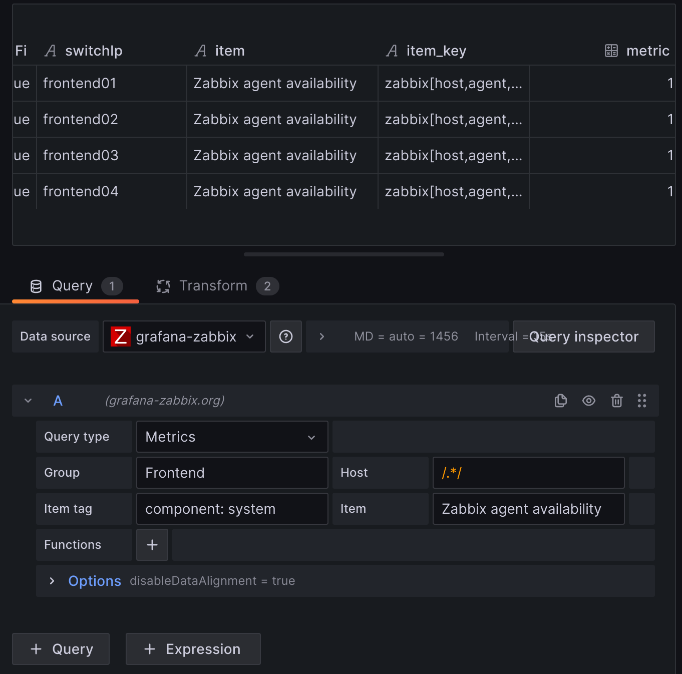The height and width of the screenshot is (674, 682).
Task: Select the frontend02 cell
Action: (x=112, y=119)
